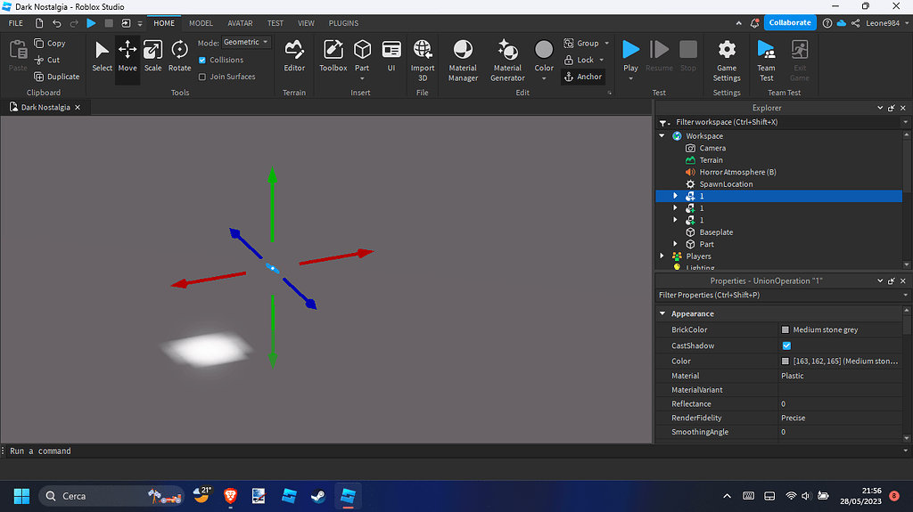Open the Terrain Editor

(294, 56)
